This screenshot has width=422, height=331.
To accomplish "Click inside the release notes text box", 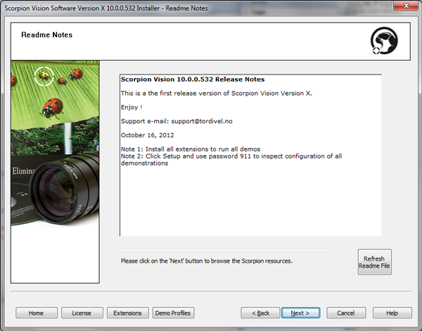I will (x=250, y=155).
